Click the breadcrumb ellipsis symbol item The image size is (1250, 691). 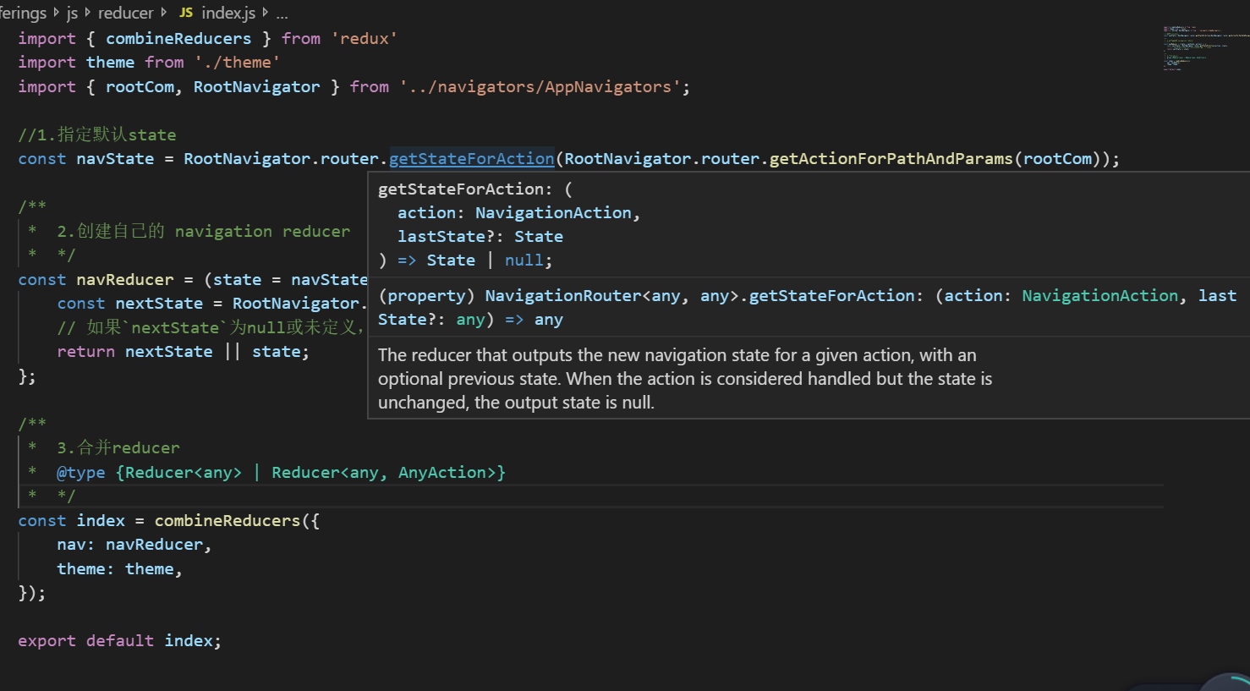pyautogui.click(x=282, y=14)
